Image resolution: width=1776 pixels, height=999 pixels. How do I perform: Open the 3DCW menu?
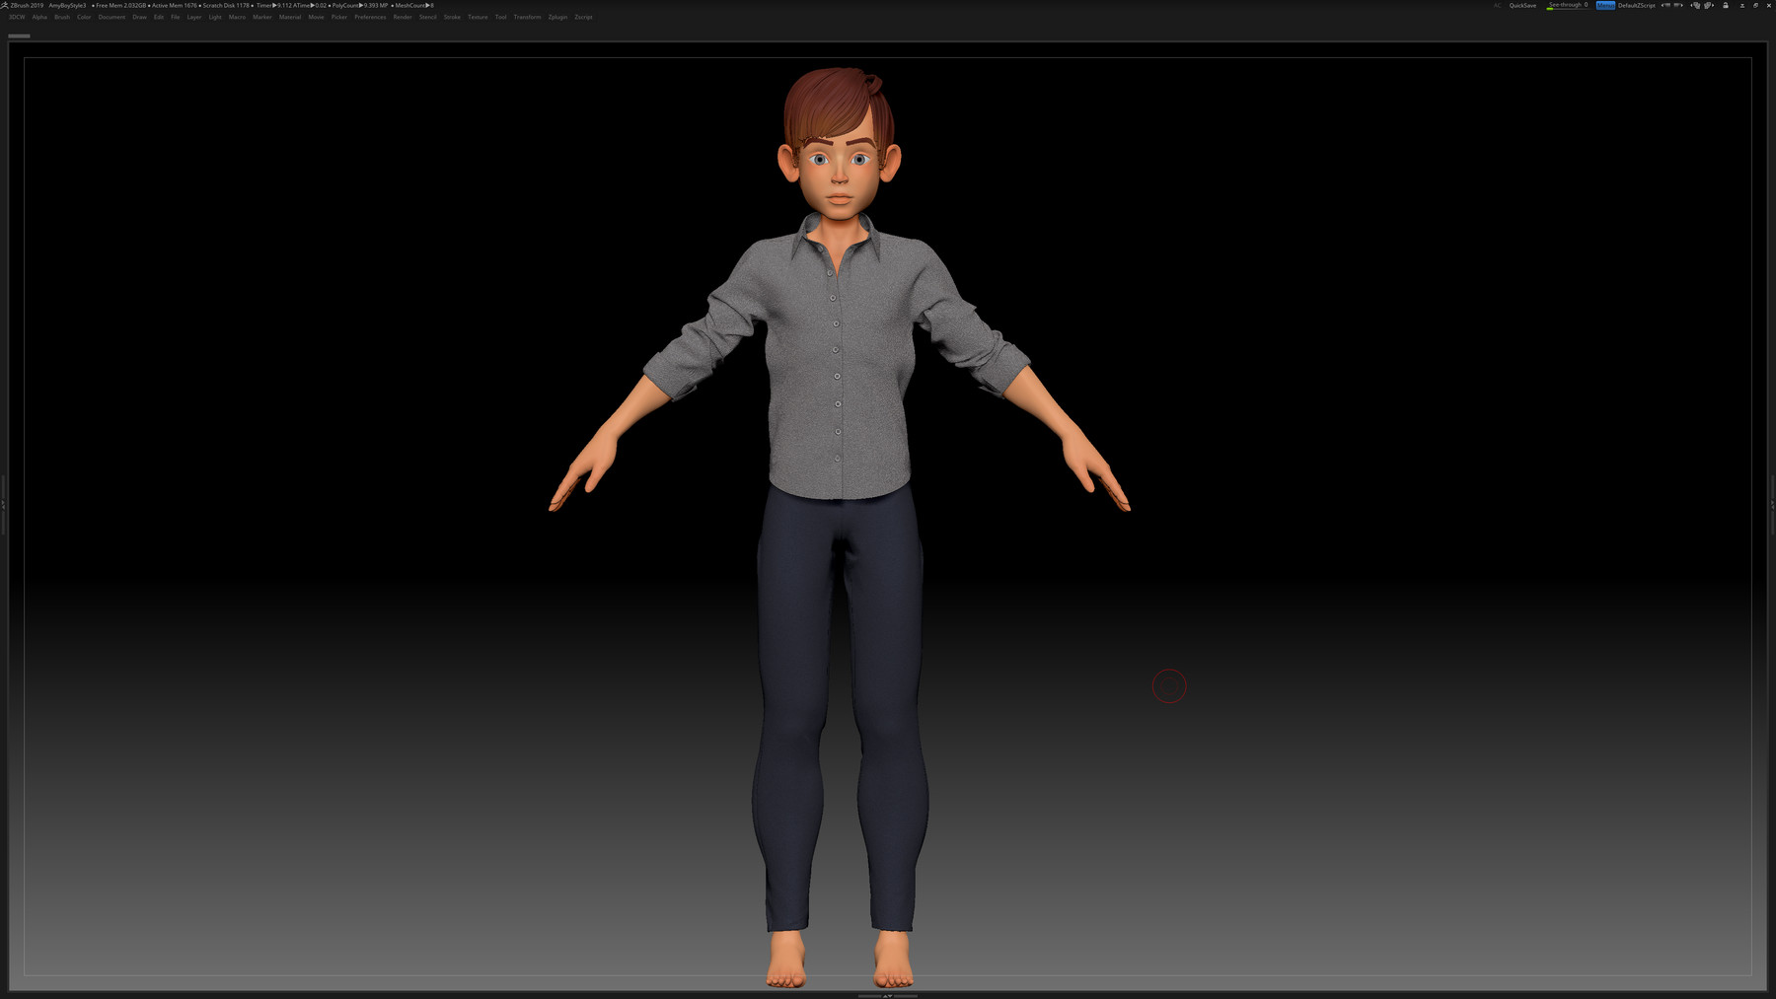tap(17, 17)
